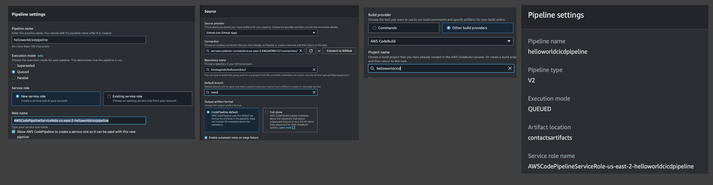713x185 pixels.
Task: Select Commands build provider option
Action: 404,28
